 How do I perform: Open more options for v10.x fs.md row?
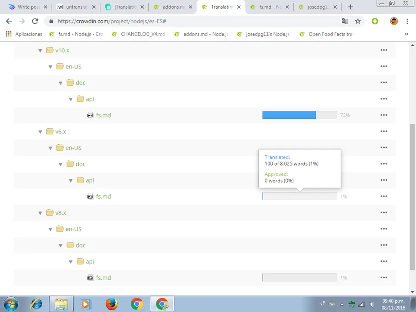click(383, 115)
